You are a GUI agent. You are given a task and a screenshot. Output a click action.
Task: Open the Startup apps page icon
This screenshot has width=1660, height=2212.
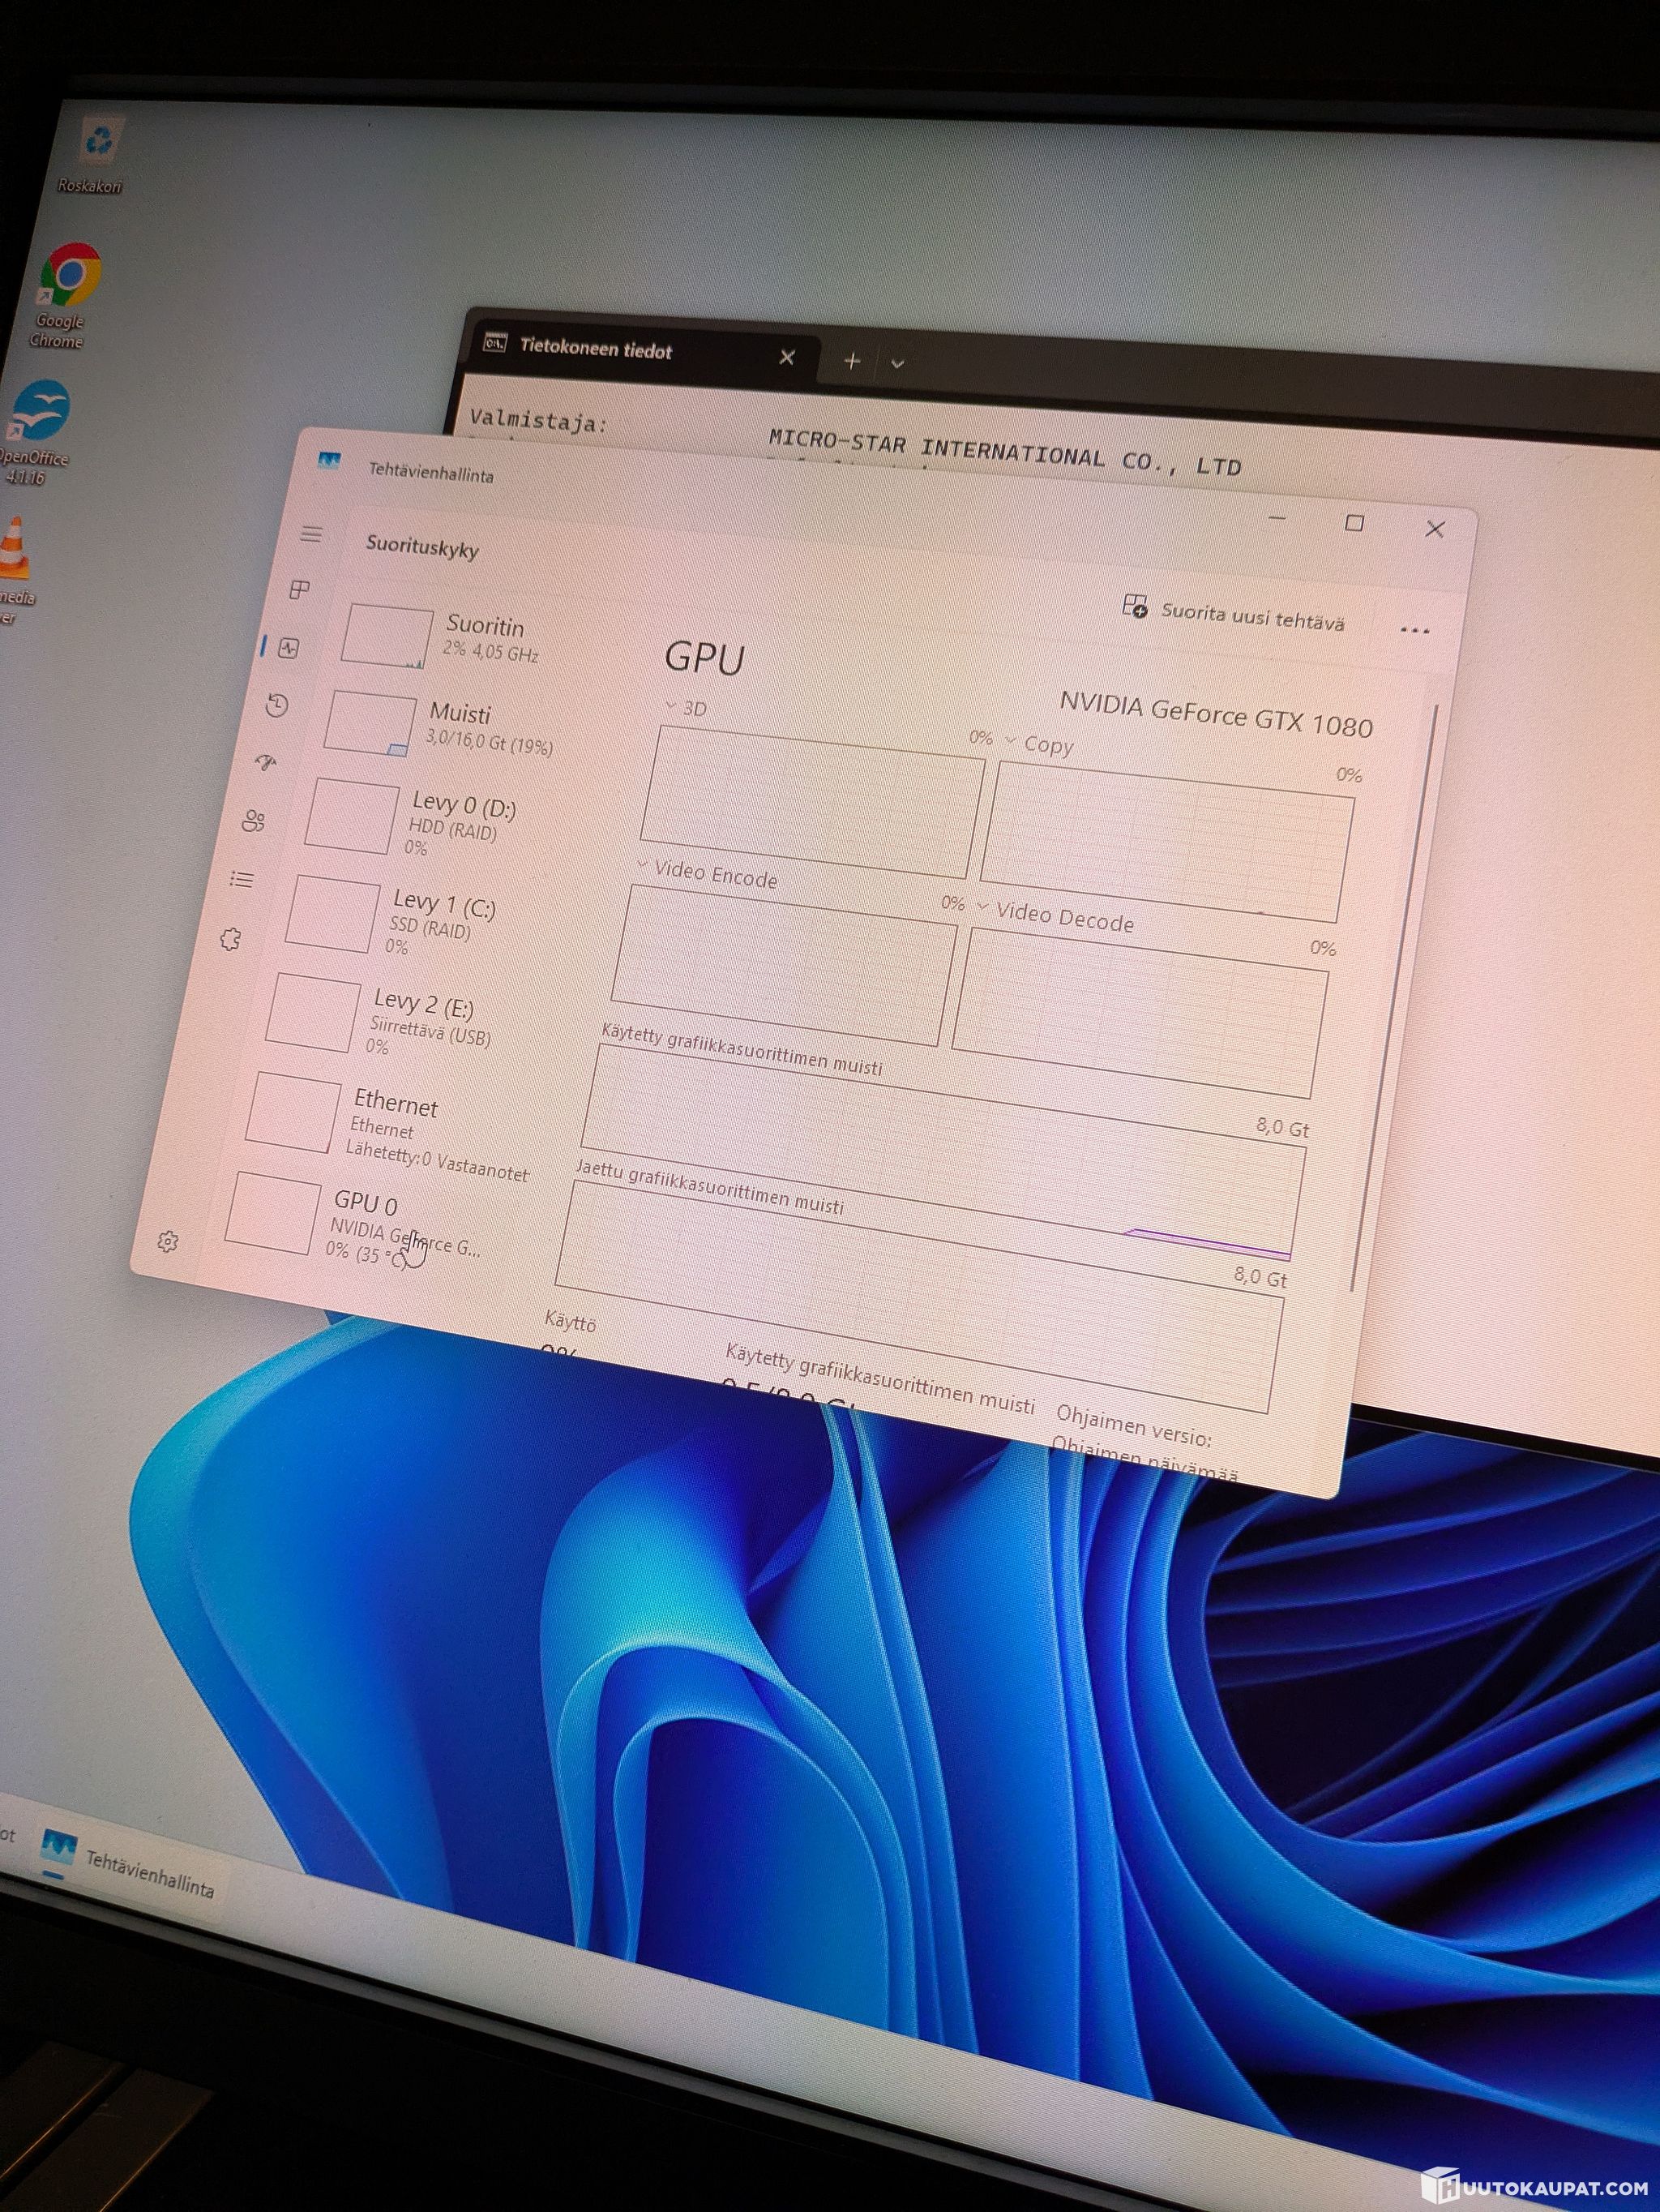point(265,763)
